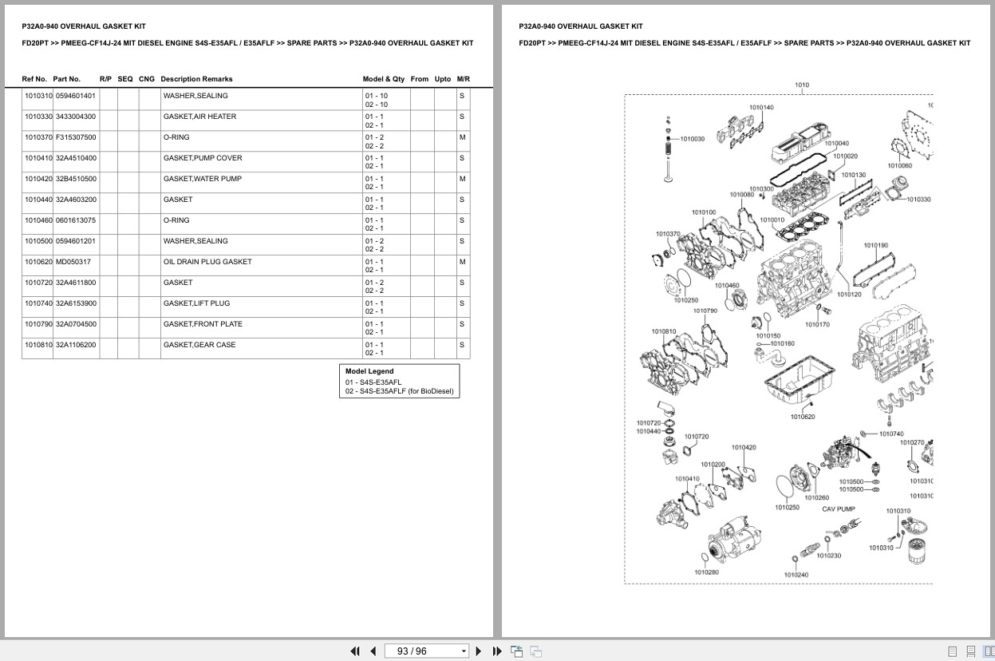The image size is (995, 661).
Task: Click diagram label 1010370
Action: point(669,234)
